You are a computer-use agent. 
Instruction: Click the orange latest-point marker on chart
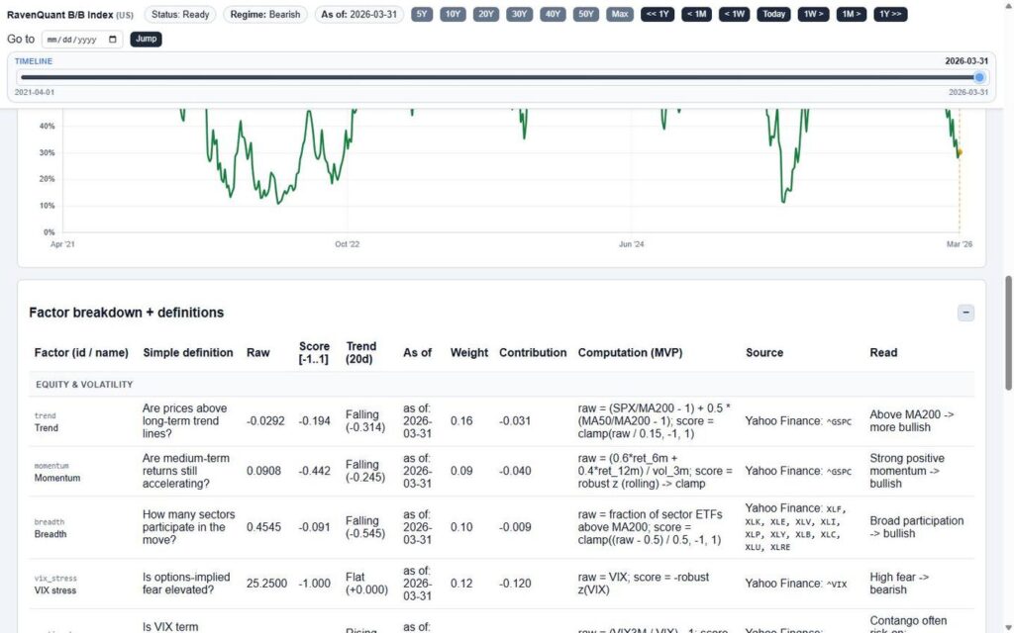pyautogui.click(x=959, y=152)
